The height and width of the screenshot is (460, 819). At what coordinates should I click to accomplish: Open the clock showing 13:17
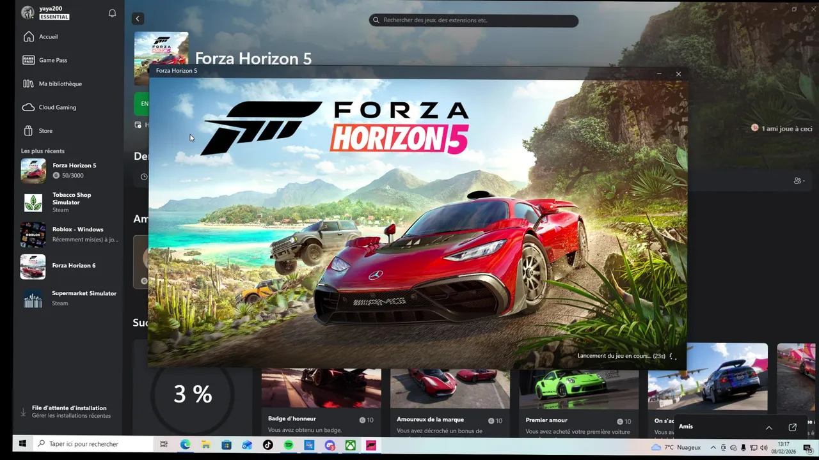coord(784,447)
